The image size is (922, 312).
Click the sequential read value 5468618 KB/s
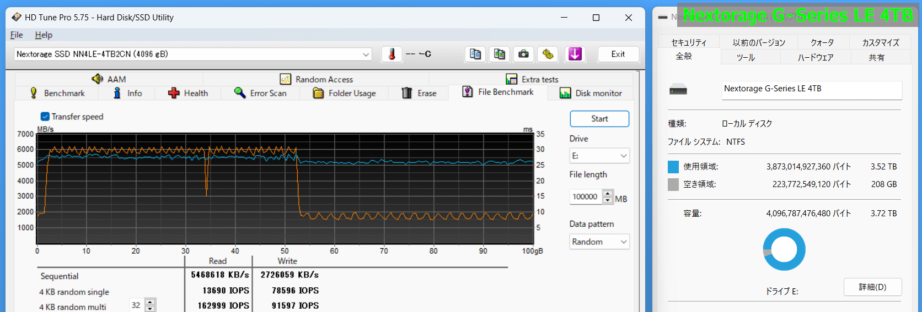coord(219,275)
